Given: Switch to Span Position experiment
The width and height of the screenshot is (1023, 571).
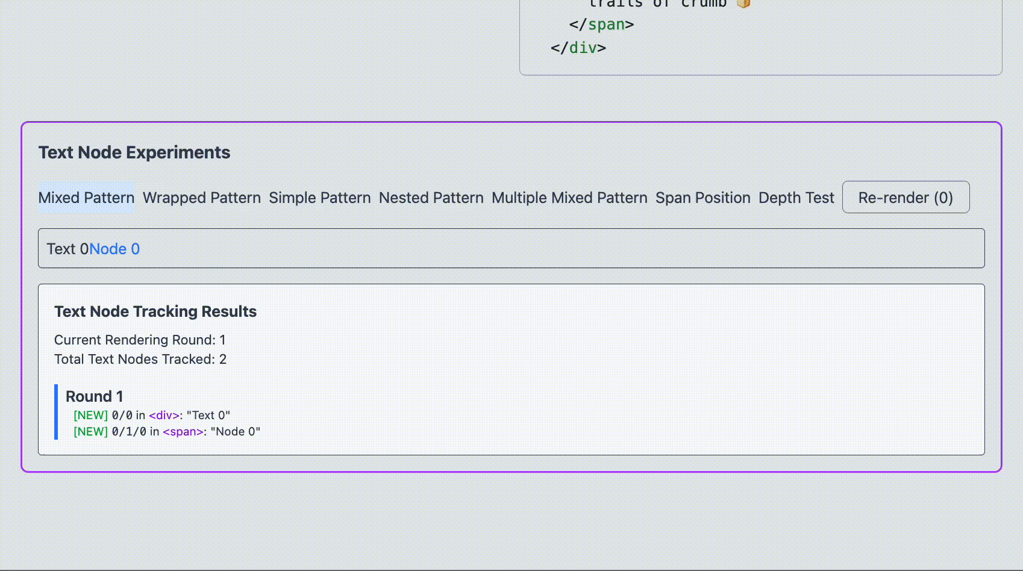Looking at the screenshot, I should (703, 198).
